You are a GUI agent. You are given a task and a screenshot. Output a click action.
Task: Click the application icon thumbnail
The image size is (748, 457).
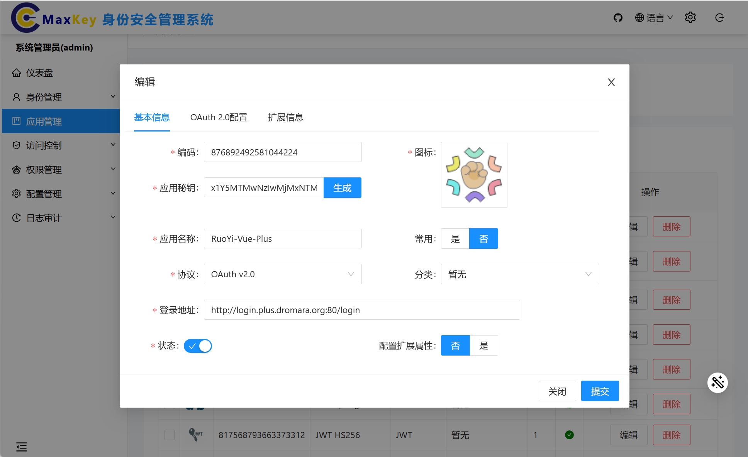pos(474,175)
